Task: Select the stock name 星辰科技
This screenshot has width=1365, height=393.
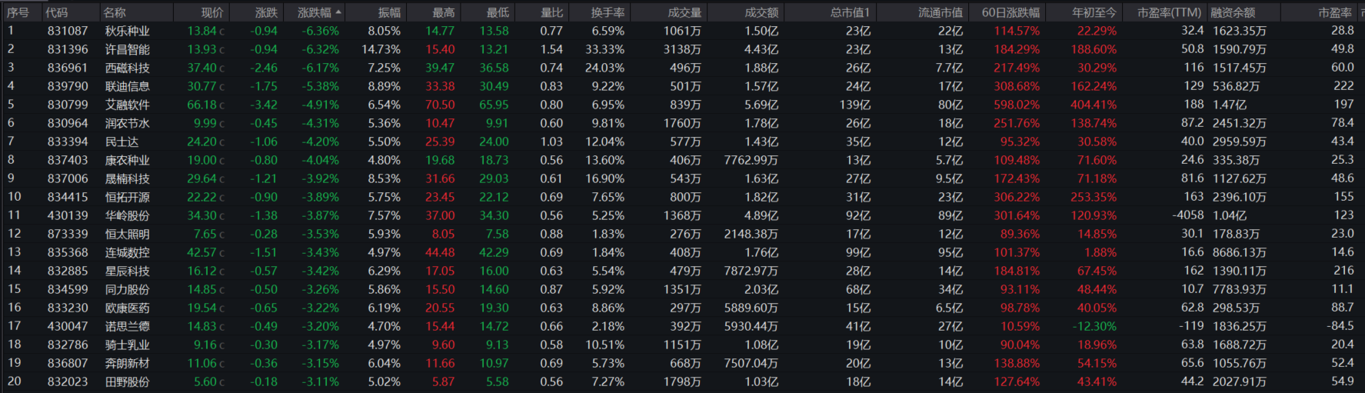Action: pos(128,271)
